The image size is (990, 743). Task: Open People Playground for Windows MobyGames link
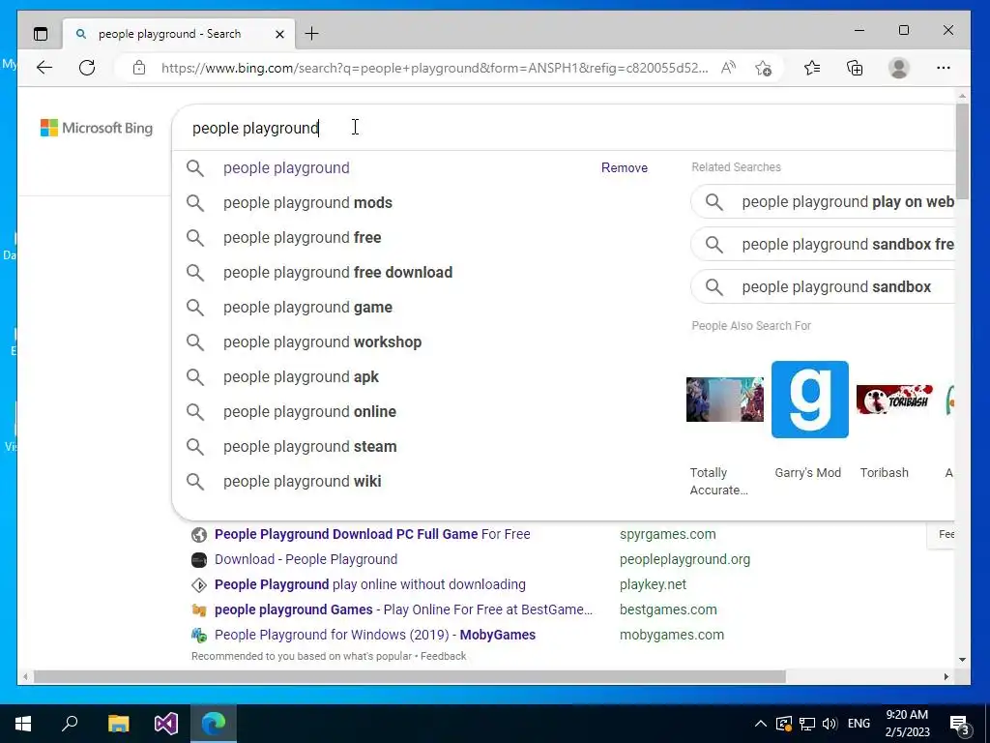pos(375,635)
